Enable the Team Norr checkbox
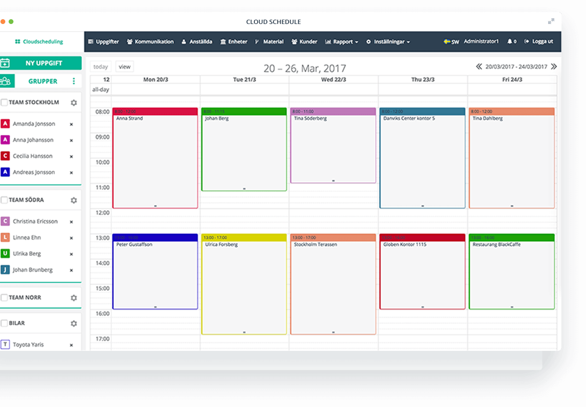Image resolution: width=586 pixels, height=407 pixels. click(x=4, y=298)
